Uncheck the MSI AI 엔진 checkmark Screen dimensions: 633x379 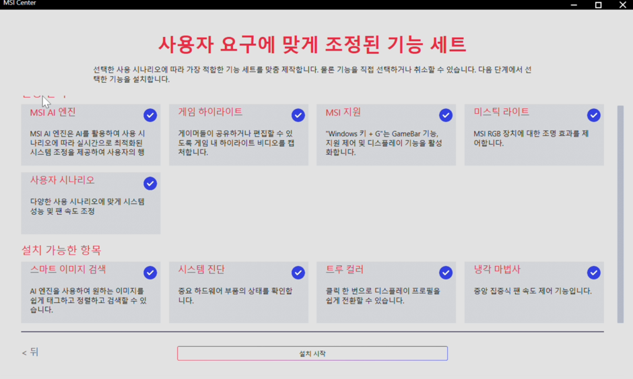[150, 115]
